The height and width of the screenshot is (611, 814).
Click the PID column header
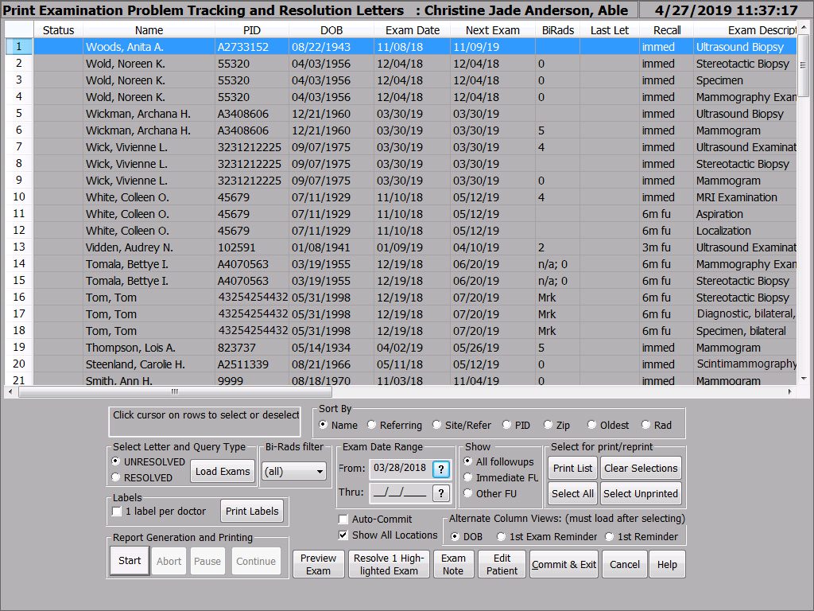coord(252,30)
